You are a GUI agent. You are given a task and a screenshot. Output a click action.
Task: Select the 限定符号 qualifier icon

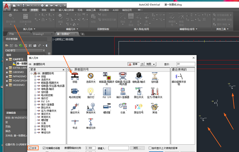139,107
